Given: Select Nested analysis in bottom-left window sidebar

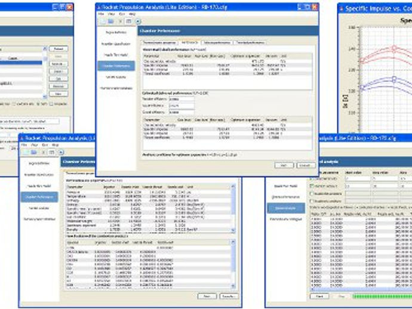Looking at the screenshot, I should [x=39, y=208].
